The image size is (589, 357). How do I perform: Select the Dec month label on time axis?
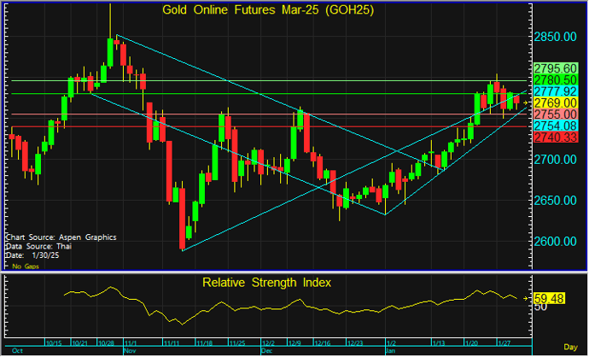click(266, 351)
